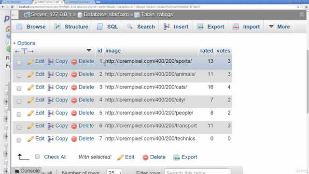Edit the selected rows using With selected Edit
Screen dimensions: 309x174
pos(126,157)
